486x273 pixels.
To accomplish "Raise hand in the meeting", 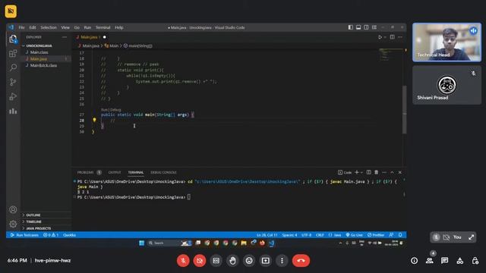I will click(232, 261).
